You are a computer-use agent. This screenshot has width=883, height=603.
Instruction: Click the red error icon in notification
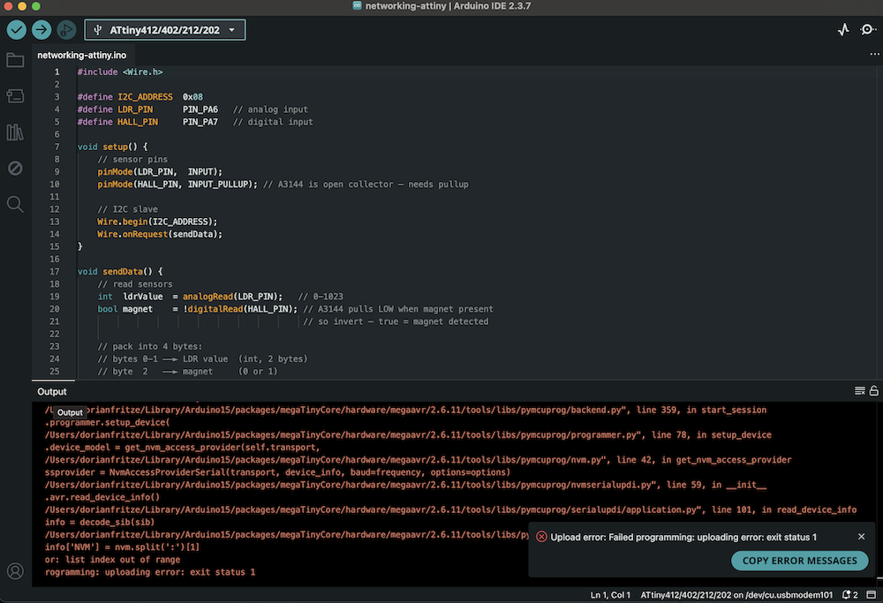coord(541,537)
